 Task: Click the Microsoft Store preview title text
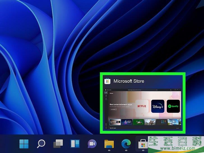pos(129,81)
